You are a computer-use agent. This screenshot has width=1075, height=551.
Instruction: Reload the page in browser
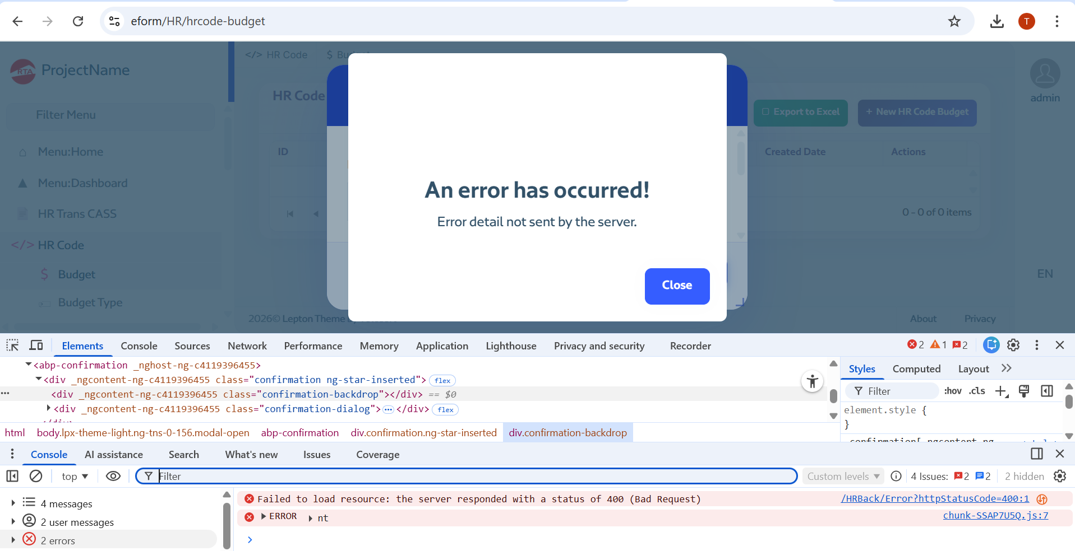[x=78, y=21]
